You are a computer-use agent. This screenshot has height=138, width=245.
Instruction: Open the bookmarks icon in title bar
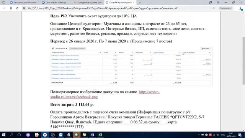(x=211, y=3)
